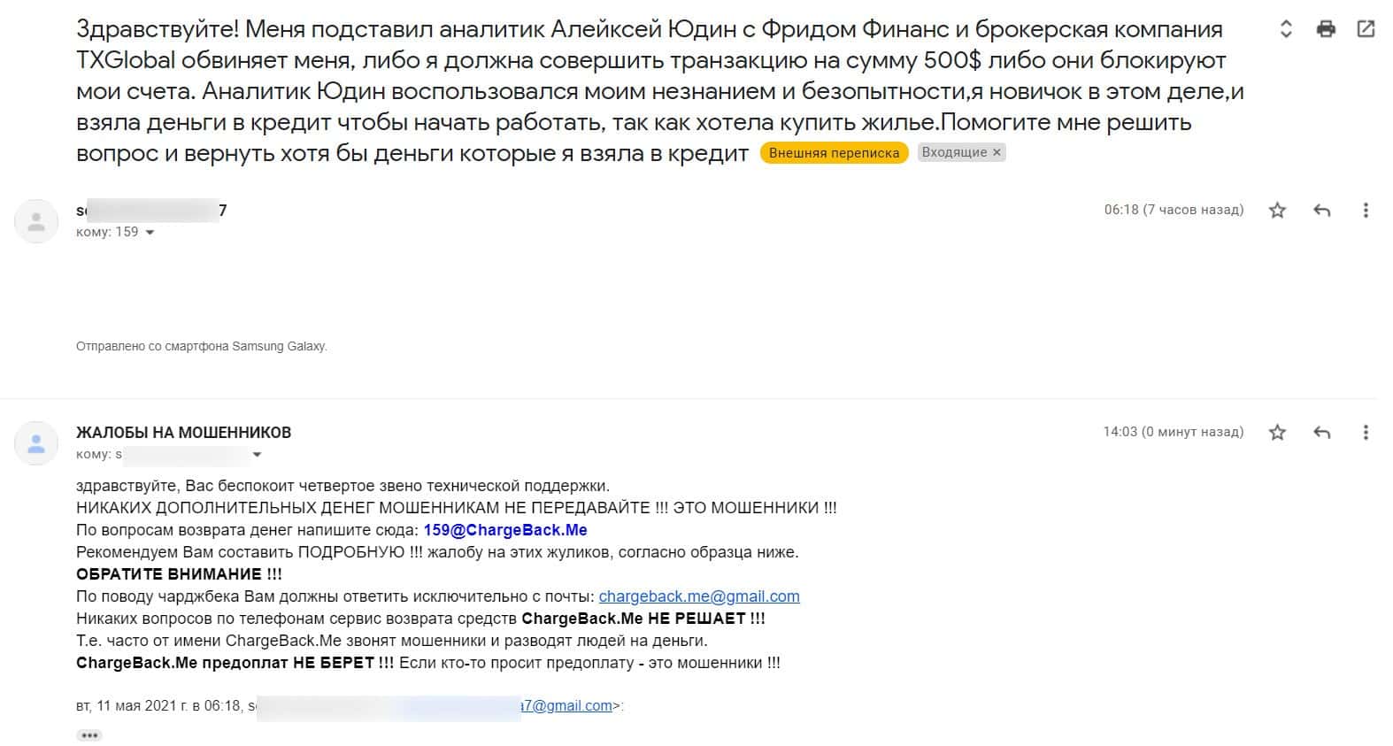Star the 14:03 reply message
Image resolution: width=1393 pixels, height=746 pixels.
(x=1277, y=433)
